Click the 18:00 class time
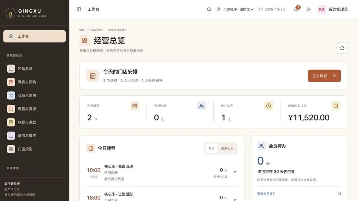 point(93,198)
